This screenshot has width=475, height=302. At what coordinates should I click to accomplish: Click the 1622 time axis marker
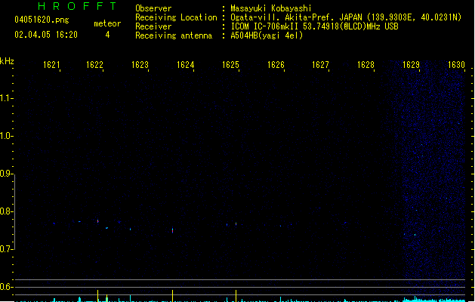coord(95,65)
